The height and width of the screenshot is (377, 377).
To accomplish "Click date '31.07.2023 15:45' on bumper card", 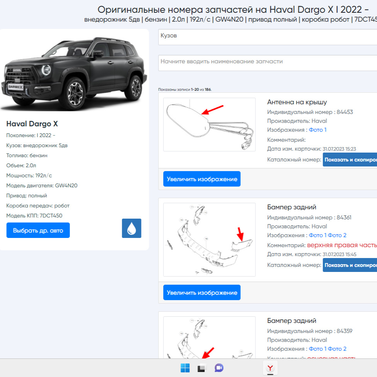I will (340, 255).
